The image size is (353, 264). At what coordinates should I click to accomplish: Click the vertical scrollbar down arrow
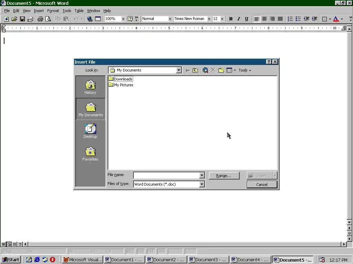[350, 222]
